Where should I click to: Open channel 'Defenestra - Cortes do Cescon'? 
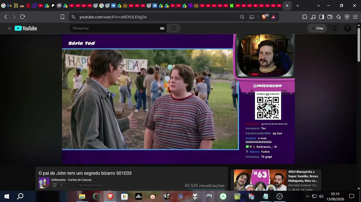pyautogui.click(x=71, y=180)
